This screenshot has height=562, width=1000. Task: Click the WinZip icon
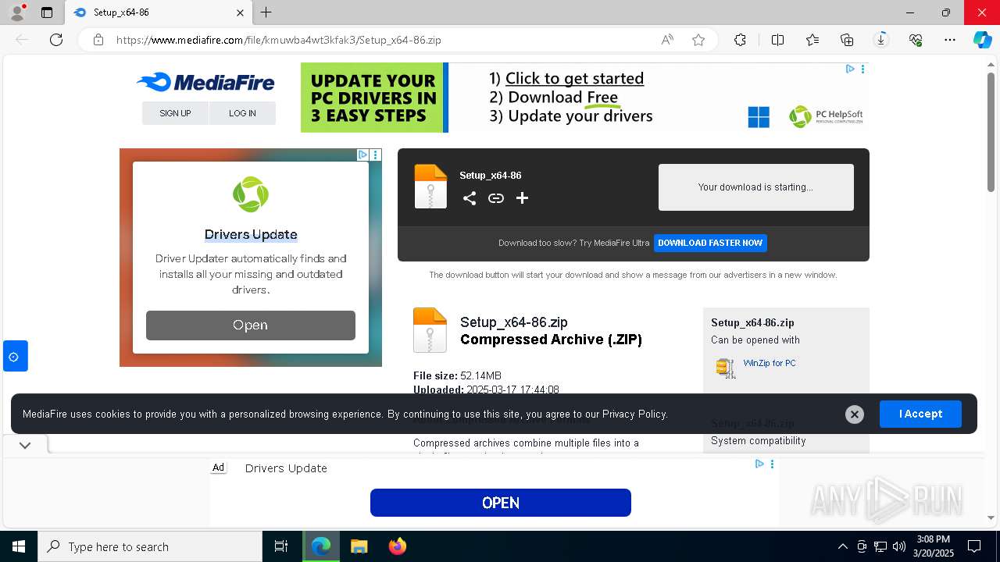click(726, 368)
